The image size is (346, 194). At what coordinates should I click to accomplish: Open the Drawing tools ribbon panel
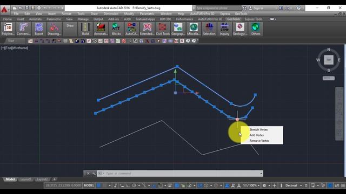pos(54,29)
